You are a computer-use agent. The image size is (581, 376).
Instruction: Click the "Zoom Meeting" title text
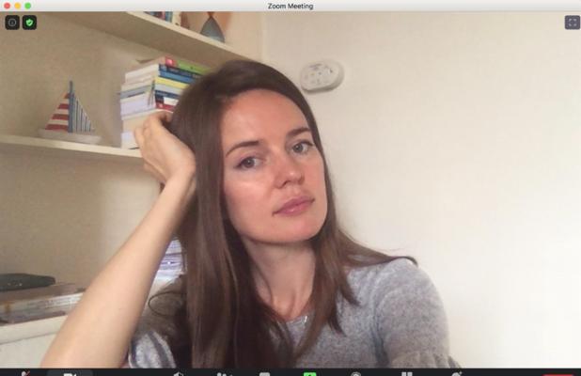point(290,6)
